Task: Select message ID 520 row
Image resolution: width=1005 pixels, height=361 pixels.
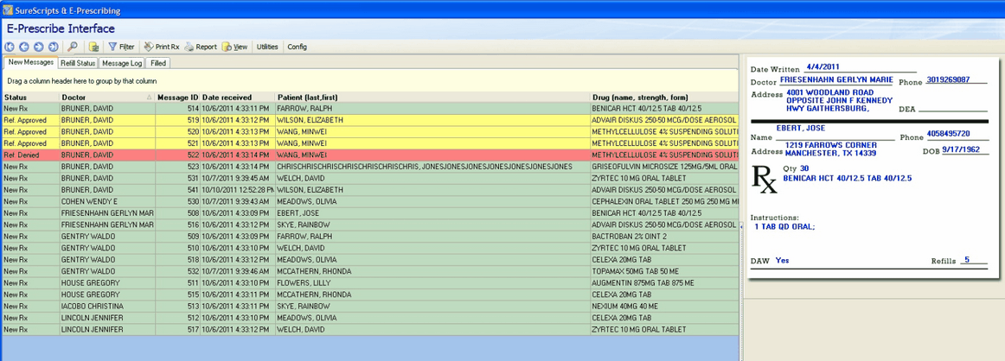Action: coord(370,131)
